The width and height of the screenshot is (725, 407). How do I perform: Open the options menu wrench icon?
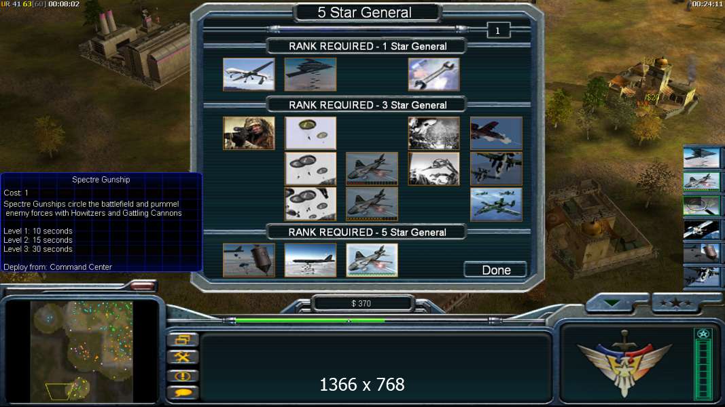coord(183,357)
